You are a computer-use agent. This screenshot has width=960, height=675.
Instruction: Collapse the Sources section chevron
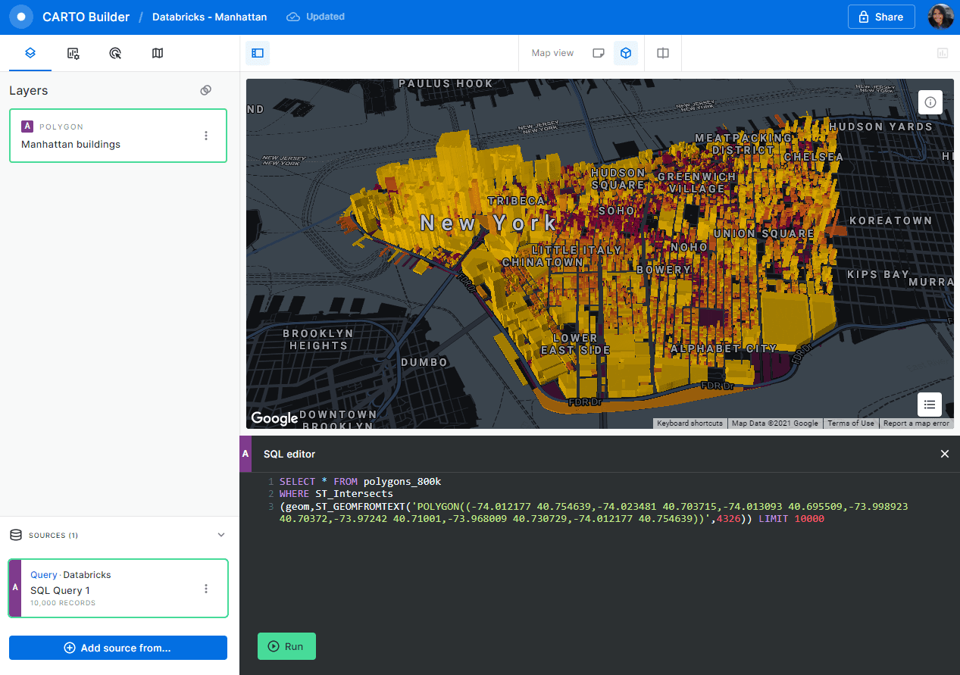pos(220,535)
